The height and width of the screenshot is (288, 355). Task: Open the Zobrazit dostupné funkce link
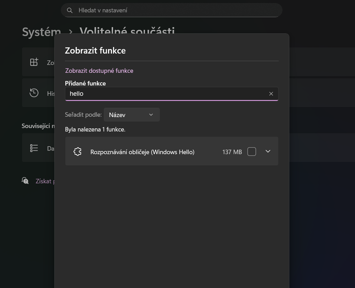[99, 71]
